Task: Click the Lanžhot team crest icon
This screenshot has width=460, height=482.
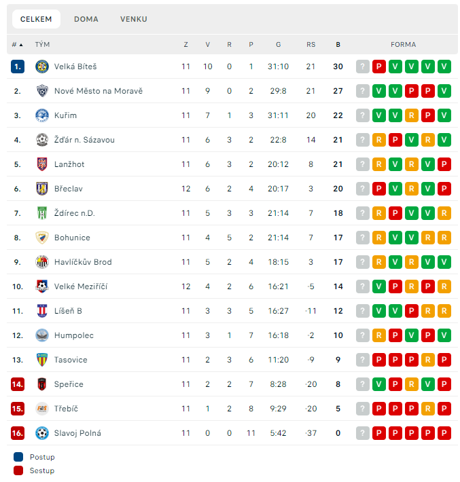Action: click(x=42, y=164)
